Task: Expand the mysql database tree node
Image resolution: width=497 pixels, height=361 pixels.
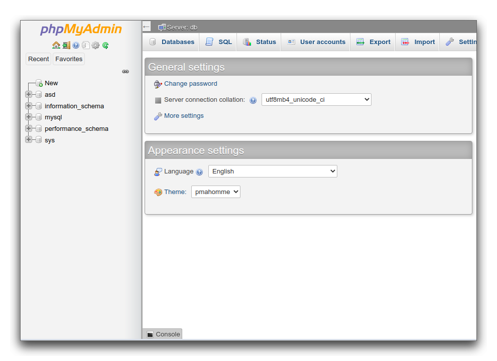Action: (29, 117)
